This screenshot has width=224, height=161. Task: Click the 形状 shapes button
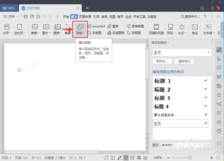[80, 29]
